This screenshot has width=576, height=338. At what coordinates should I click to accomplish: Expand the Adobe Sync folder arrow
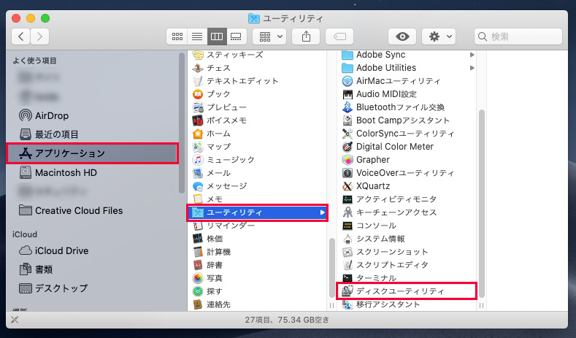click(472, 55)
